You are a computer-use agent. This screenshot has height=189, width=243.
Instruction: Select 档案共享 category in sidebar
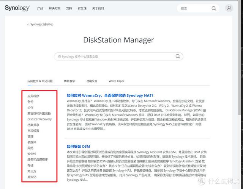pyautogui.click(x=33, y=125)
